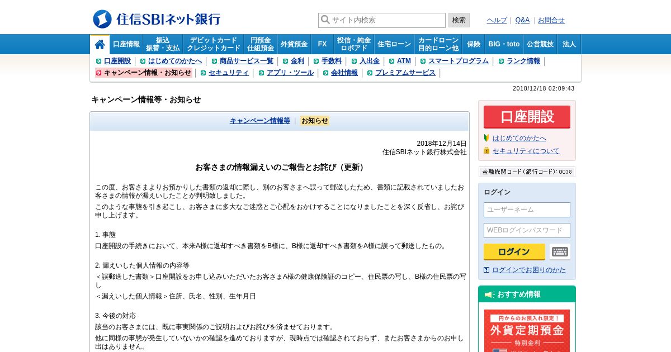Screen dimensions: 671x352
Task: Open the アプリ・ツール link
Action: (x=290, y=73)
